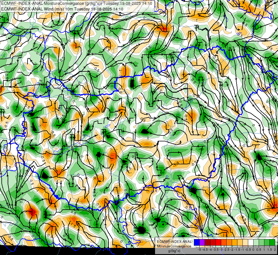The height and width of the screenshot is (255, 278).
Task: Click legend label 'ECMWF-INDEX-ANAL' beside color bar
Action: click(x=174, y=242)
